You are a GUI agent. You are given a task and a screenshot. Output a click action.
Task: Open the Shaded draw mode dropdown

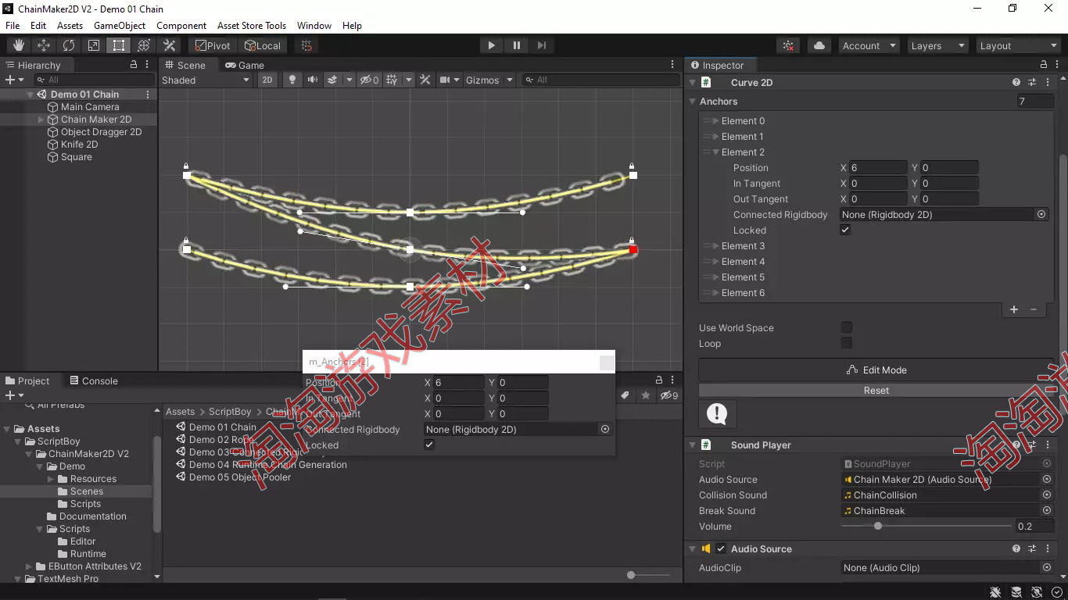click(205, 80)
